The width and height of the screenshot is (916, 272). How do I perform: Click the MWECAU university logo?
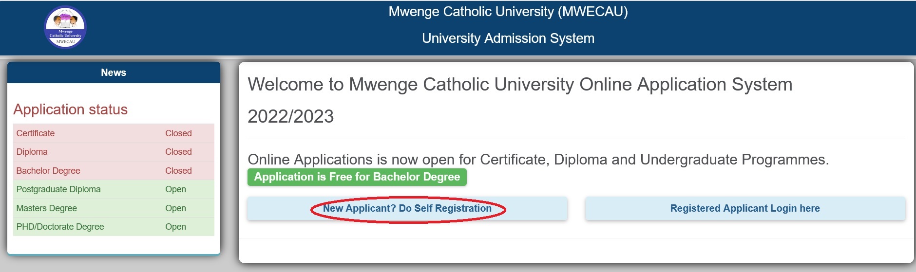(x=65, y=27)
